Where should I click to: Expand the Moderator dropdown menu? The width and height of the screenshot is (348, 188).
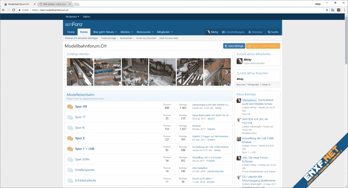pos(72,17)
